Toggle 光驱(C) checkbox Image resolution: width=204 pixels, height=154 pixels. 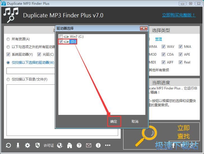pyautogui.click(x=39, y=55)
